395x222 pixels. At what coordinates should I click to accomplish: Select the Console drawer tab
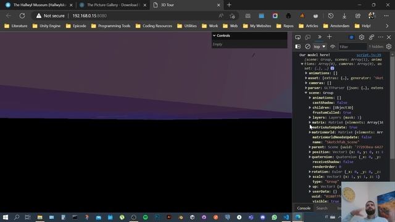pos(304,208)
